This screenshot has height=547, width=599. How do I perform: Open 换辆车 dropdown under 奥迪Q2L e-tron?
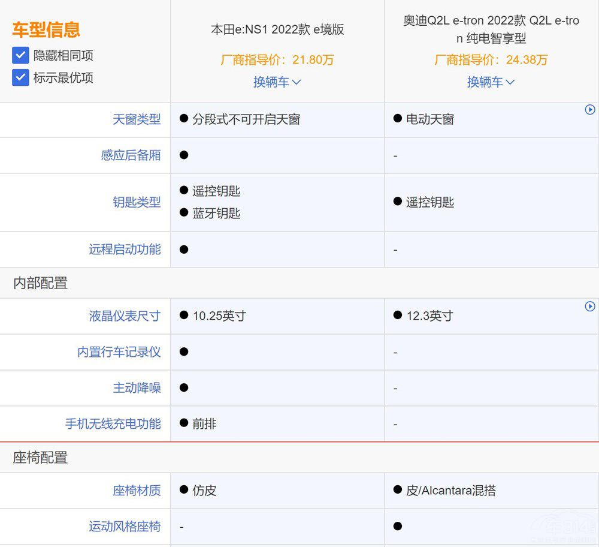coord(491,82)
